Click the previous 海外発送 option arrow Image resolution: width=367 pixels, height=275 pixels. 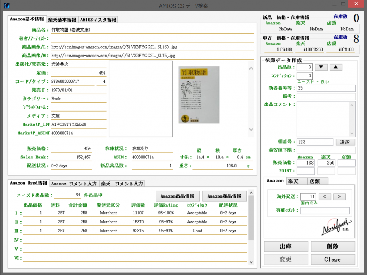click(325, 196)
